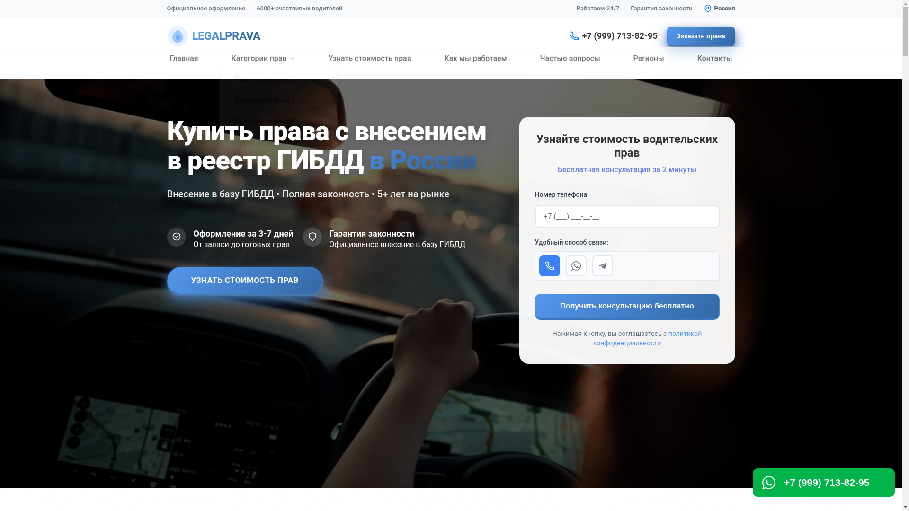Click the checkmark icon beside Оформление за 3-7 дней
Image resolution: width=909 pixels, height=511 pixels.
(176, 237)
